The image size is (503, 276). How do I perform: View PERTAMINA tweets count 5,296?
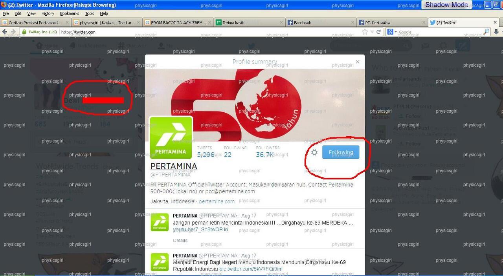coord(206,152)
